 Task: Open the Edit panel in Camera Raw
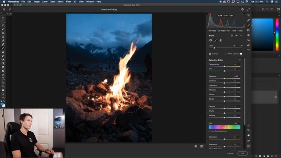pos(249,15)
